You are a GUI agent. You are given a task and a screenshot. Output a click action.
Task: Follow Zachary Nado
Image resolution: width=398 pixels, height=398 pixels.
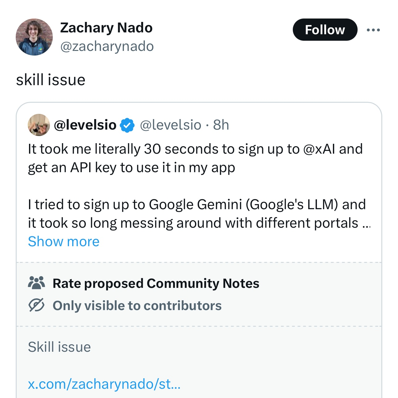(x=325, y=30)
